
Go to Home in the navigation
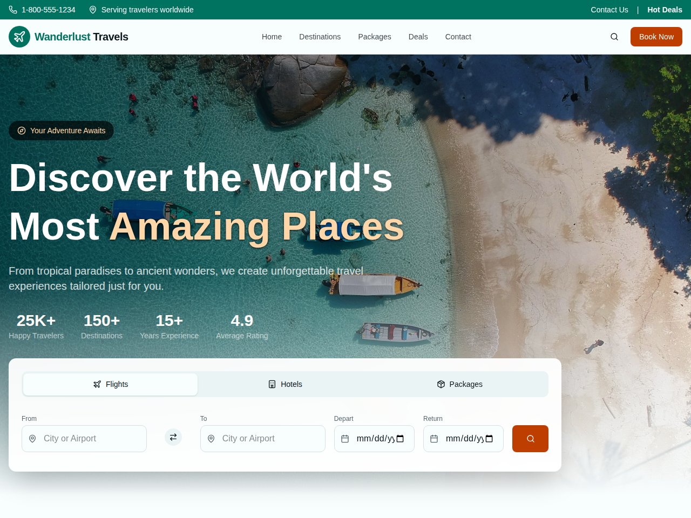tap(272, 37)
